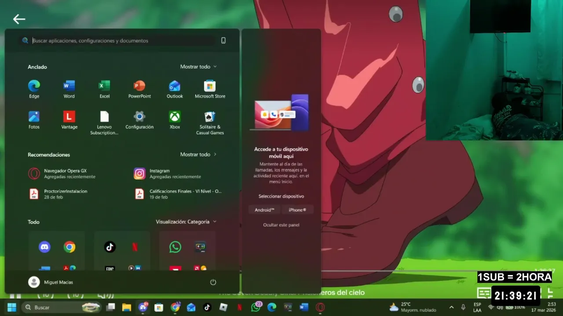Open Netflix on the taskbar
This screenshot has width=563, height=316.
coord(240,307)
